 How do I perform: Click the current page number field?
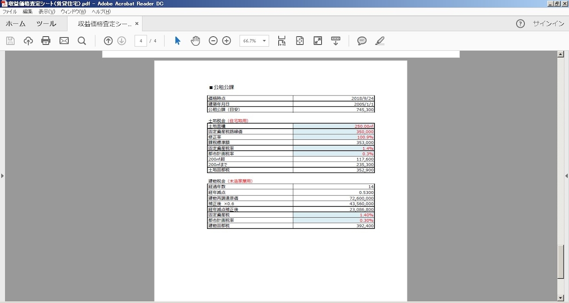point(141,41)
